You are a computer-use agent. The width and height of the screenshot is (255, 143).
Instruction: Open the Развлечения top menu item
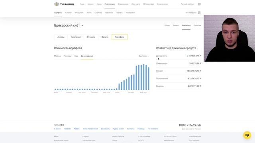pos(163,4)
